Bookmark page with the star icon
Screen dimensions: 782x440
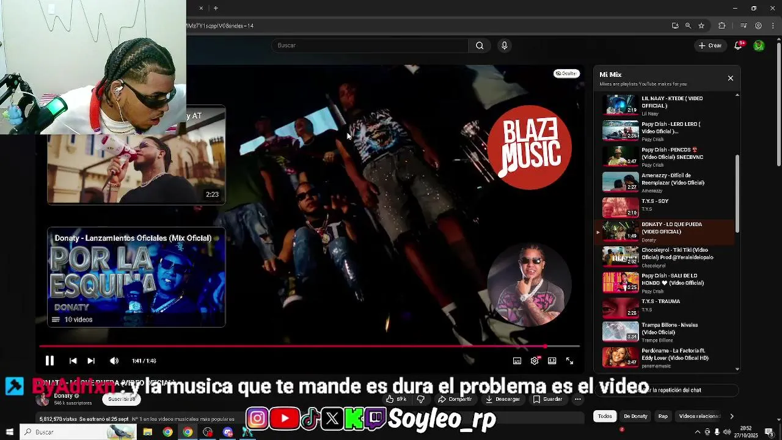coord(701,26)
